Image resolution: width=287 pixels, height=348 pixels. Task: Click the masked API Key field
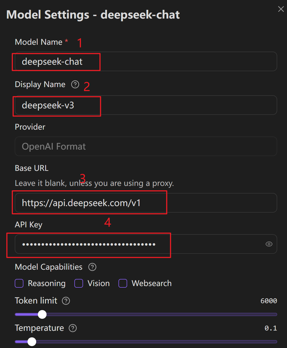146,244
